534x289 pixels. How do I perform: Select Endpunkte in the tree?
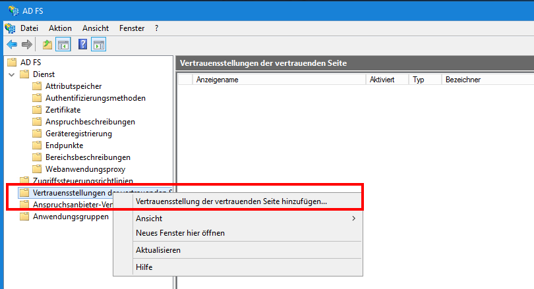click(65, 145)
